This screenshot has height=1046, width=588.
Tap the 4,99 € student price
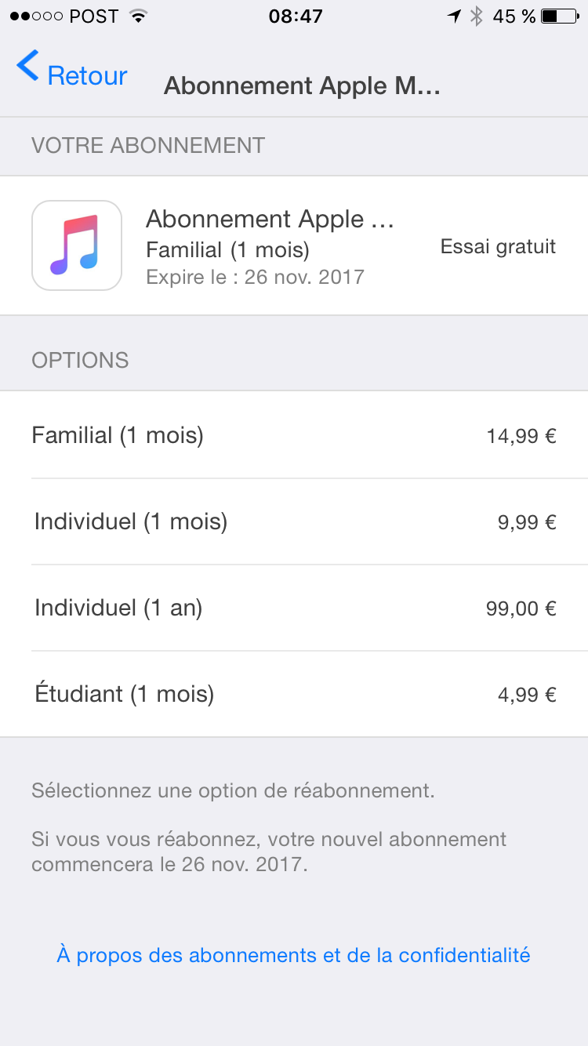click(x=527, y=695)
